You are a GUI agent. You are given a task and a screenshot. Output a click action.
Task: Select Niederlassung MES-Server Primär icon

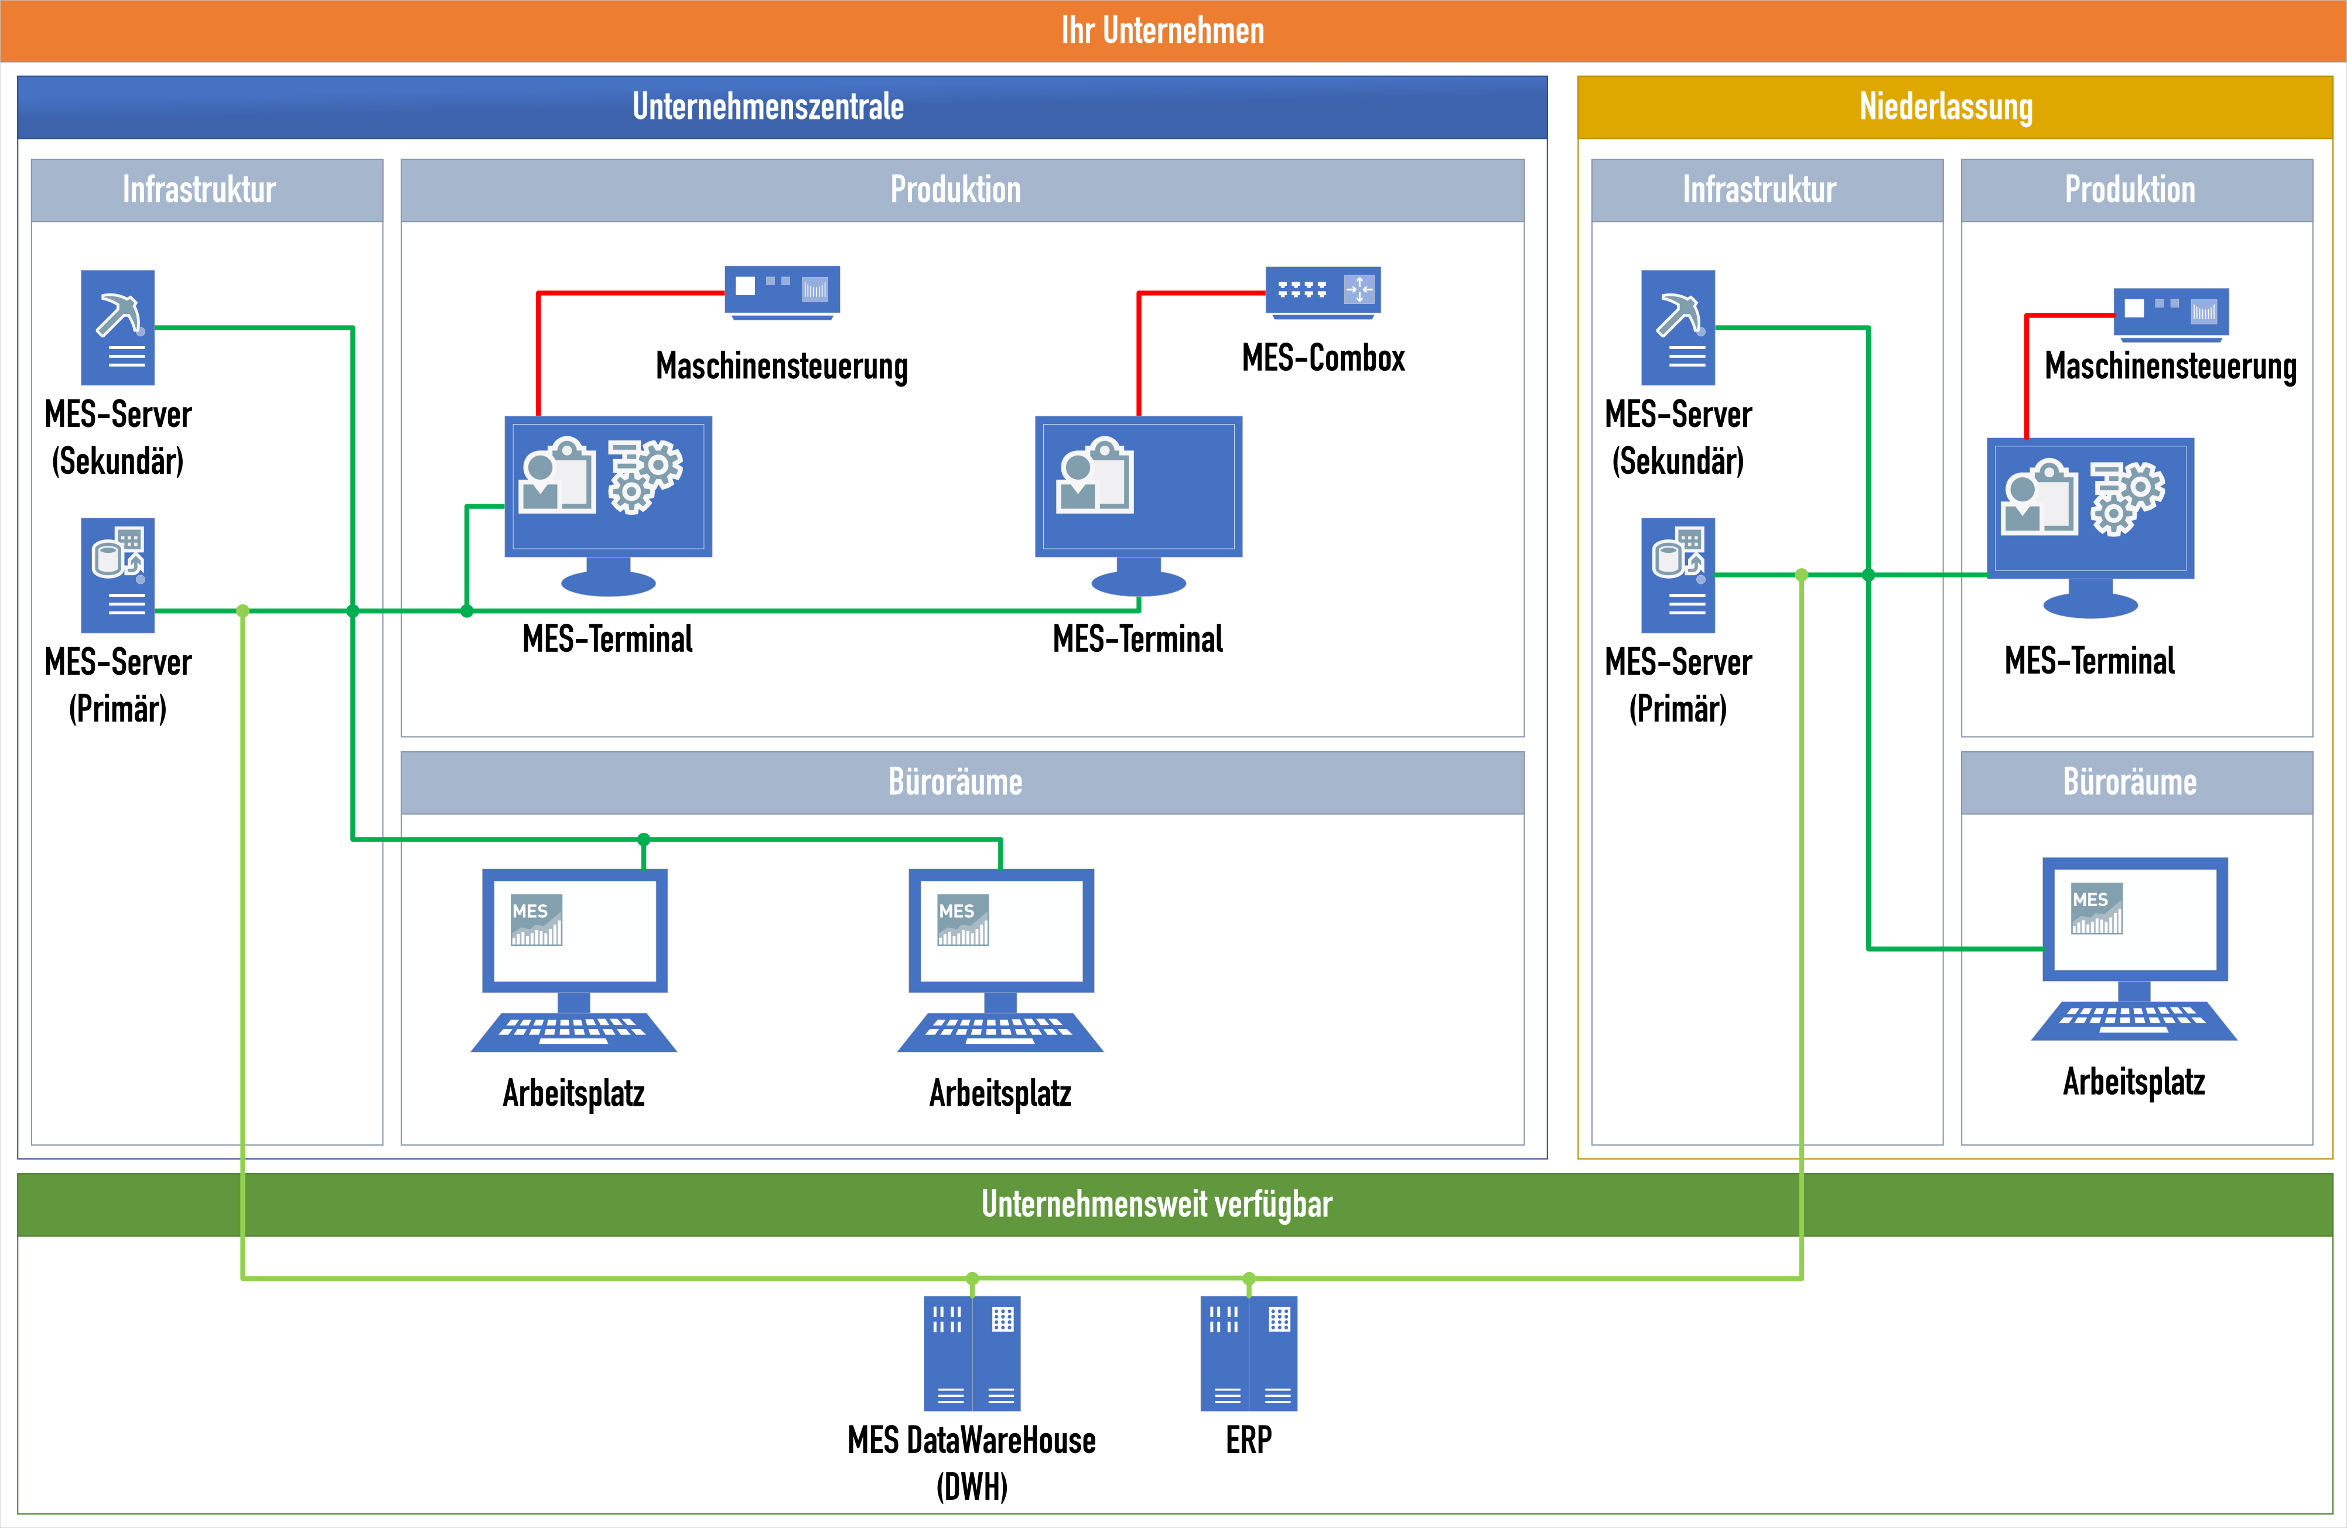[1678, 575]
